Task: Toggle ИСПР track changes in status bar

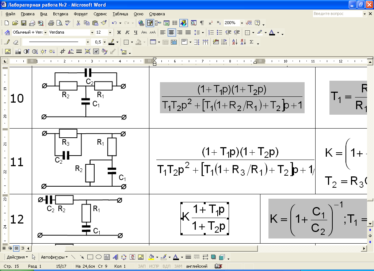Action: (x=154, y=266)
